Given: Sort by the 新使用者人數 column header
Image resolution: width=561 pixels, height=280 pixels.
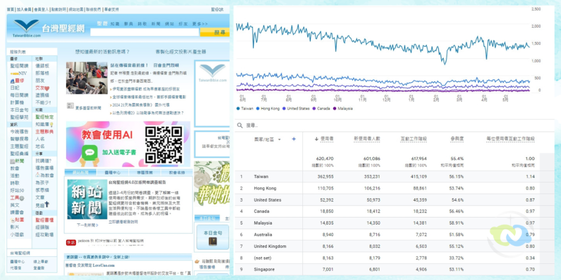Looking at the screenshot, I should click(x=367, y=139).
